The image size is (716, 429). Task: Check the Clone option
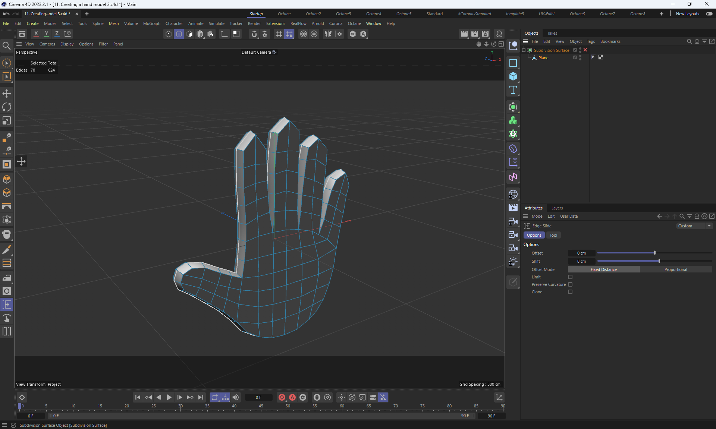pyautogui.click(x=570, y=292)
